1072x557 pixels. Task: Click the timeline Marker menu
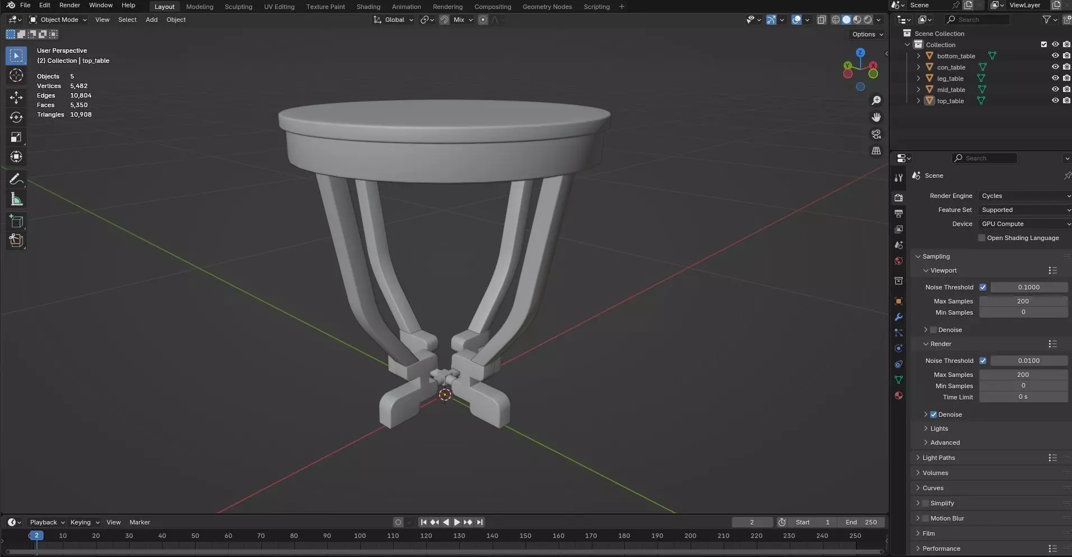[140, 522]
